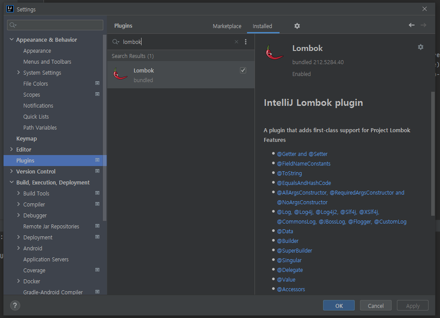Viewport: 440px width, 318px height.
Task: Open the @Data link
Action: (285, 231)
